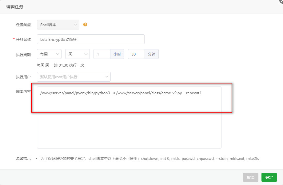
Task: Click the task name field with Lets Encrypt自动续签
Action: (x=90, y=39)
